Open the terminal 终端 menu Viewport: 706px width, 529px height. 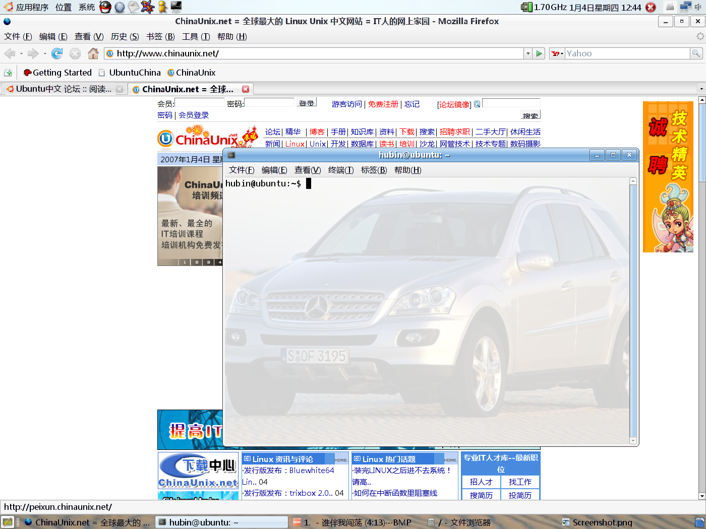coord(341,170)
